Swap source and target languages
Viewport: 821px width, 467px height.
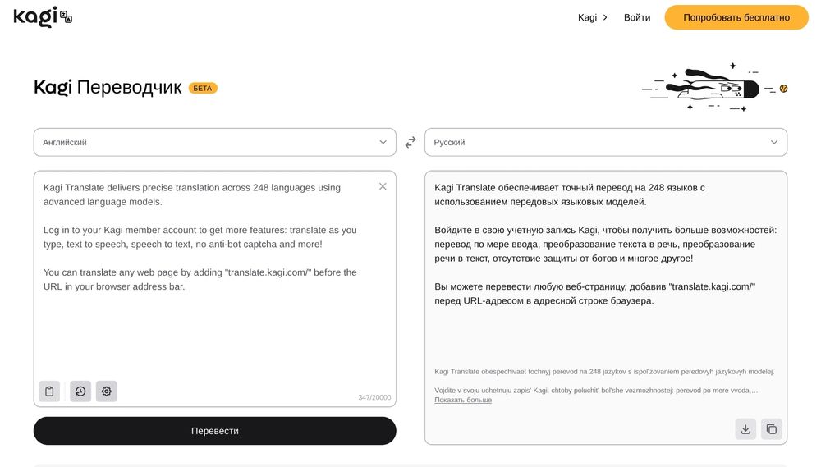pos(410,143)
